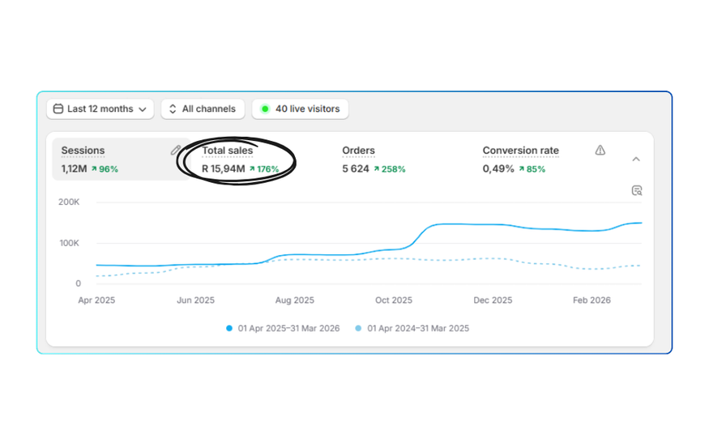
Task: Click the 40 live visitors button
Action: [301, 108]
